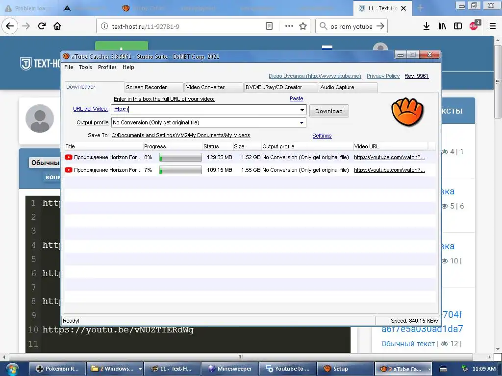Close the 11 - Text-Host tab
The width and height of the screenshot is (502, 376).
tap(403, 8)
